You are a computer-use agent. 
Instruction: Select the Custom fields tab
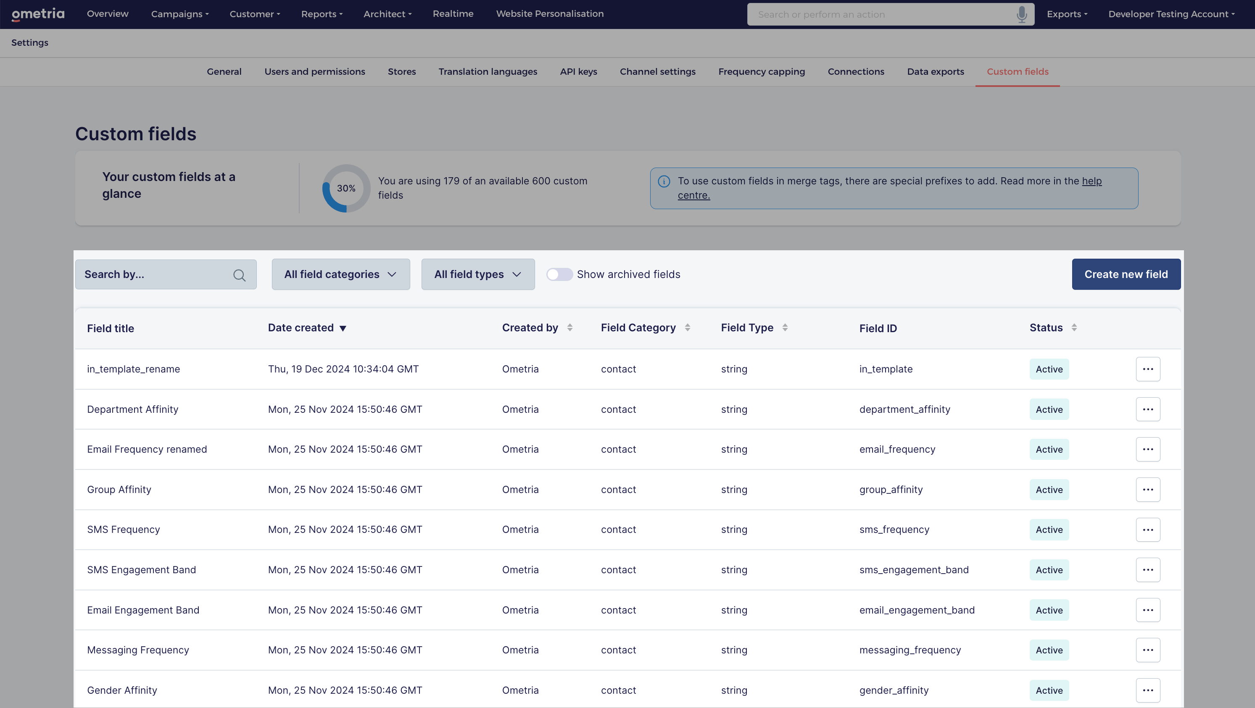coord(1018,71)
